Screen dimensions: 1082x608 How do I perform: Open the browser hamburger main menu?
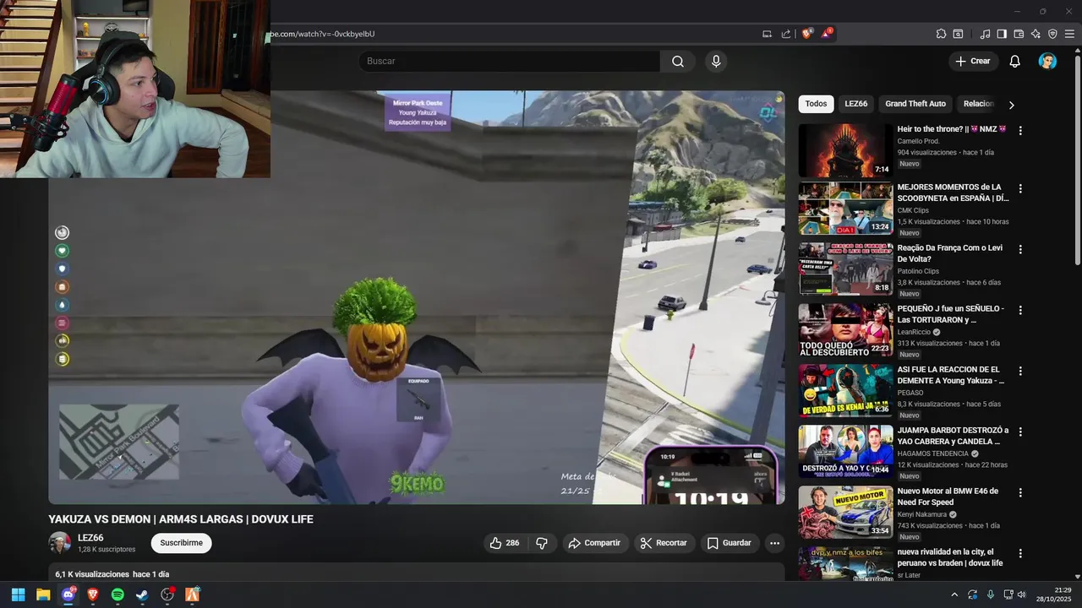1070,34
